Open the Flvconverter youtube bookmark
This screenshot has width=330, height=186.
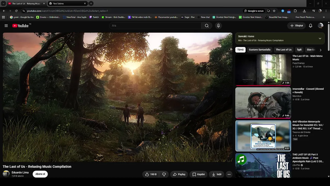167,17
